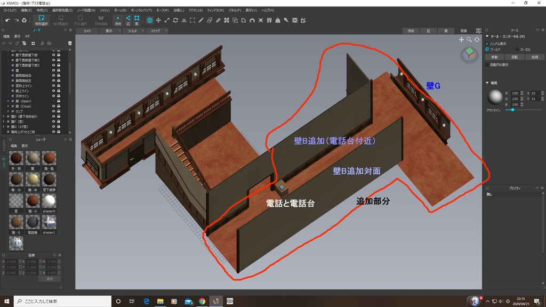Select the ワールド radio button
The height and width of the screenshot is (307, 546).
click(487, 50)
